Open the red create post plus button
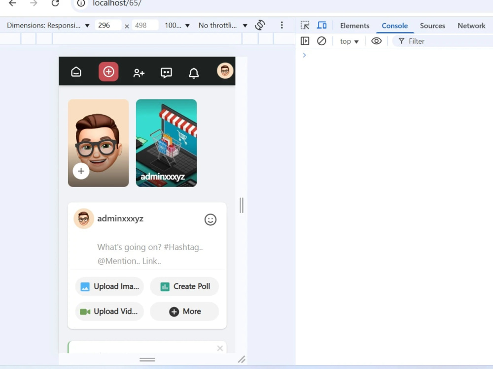 pos(108,71)
